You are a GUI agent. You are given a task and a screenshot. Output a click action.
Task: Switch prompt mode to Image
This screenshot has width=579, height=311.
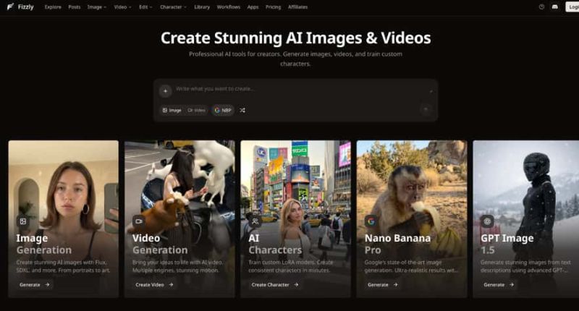[172, 110]
